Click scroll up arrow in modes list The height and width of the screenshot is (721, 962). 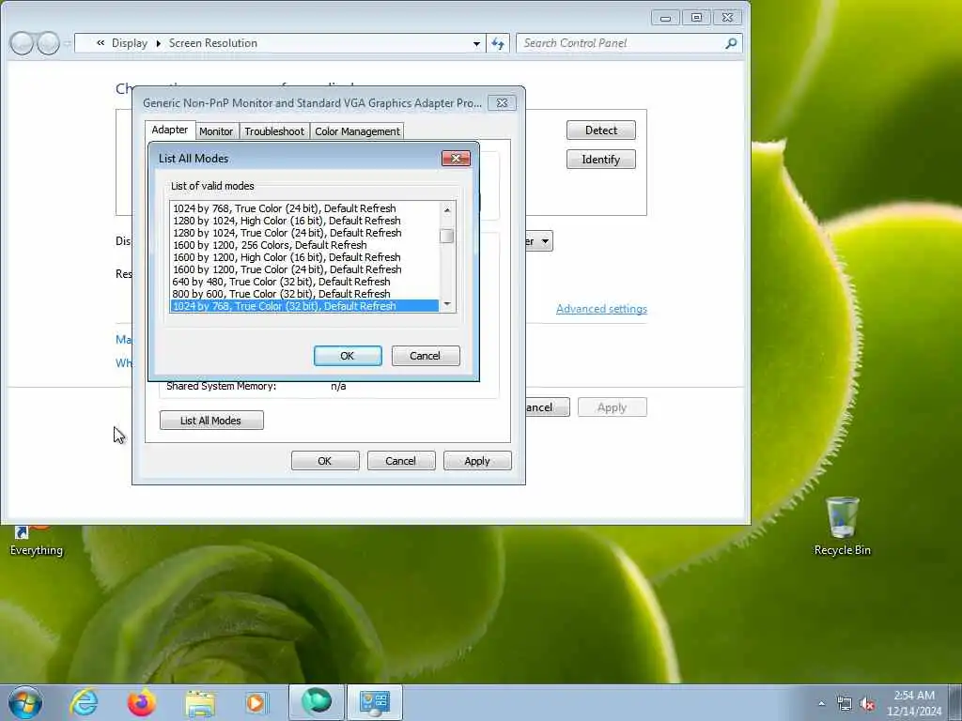447,209
